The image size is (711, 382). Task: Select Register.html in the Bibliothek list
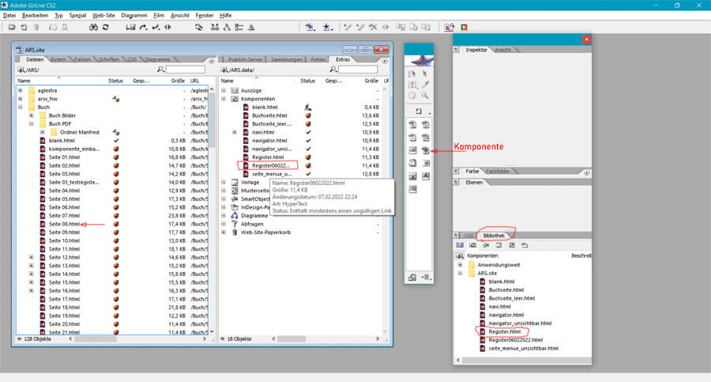pos(504,331)
